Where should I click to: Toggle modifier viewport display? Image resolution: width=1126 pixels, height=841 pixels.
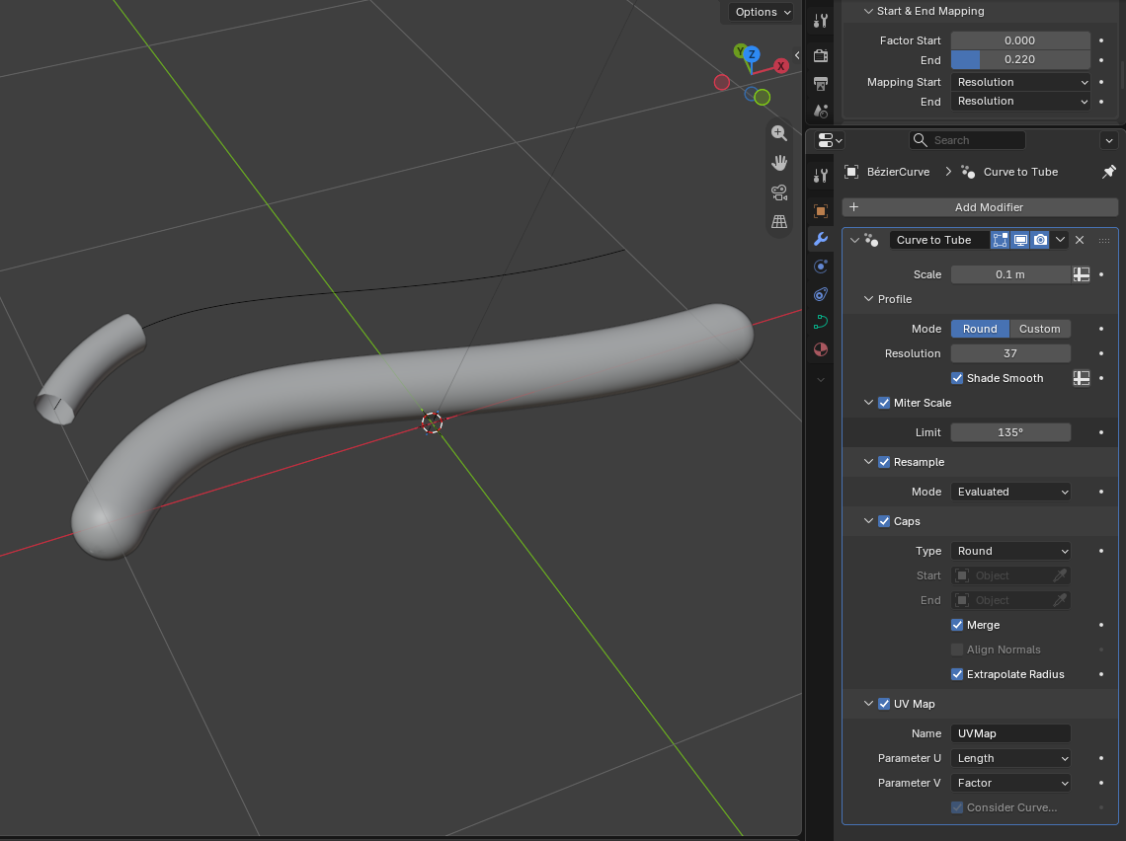[1019, 240]
